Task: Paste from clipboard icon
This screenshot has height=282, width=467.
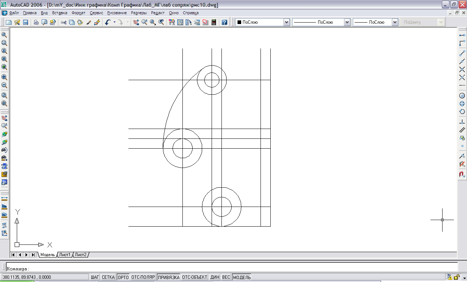Action: (x=80, y=22)
